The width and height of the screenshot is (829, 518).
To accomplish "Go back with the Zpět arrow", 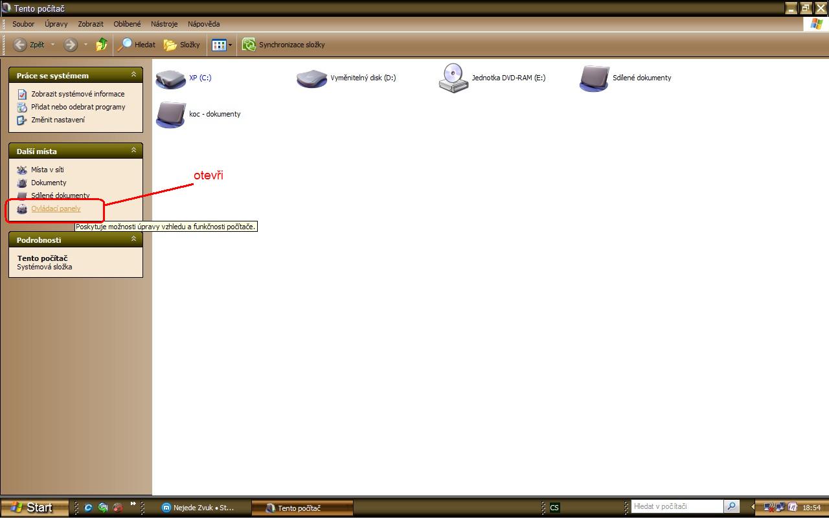I will [29, 45].
